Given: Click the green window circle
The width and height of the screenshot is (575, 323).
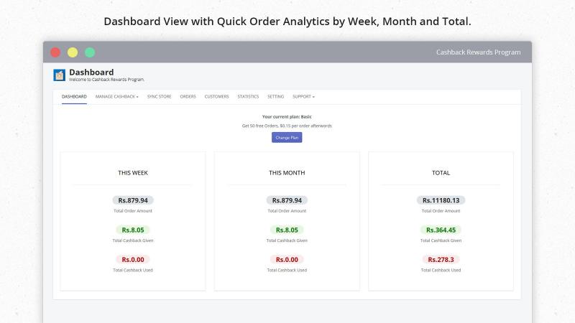Looking at the screenshot, I should (90, 52).
